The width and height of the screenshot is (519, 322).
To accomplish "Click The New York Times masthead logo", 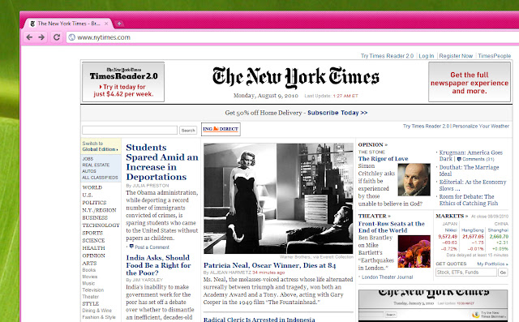I will 295,77.
